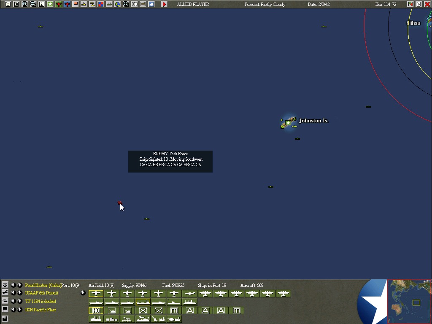Click the 'Niihau' map label

(413, 23)
